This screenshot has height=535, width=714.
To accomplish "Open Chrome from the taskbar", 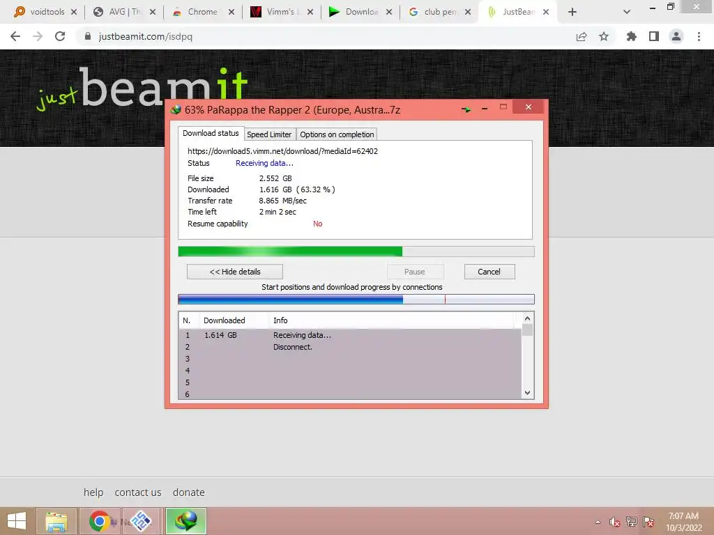I will [100, 521].
